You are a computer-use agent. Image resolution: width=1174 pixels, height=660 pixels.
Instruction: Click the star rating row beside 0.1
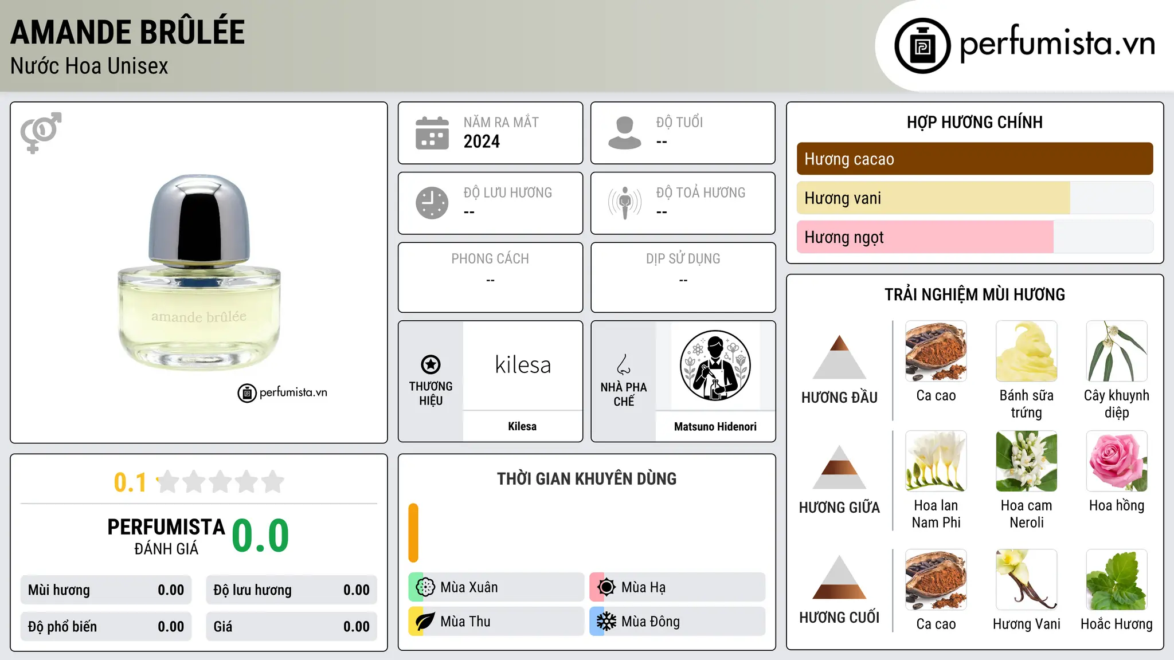tap(220, 482)
